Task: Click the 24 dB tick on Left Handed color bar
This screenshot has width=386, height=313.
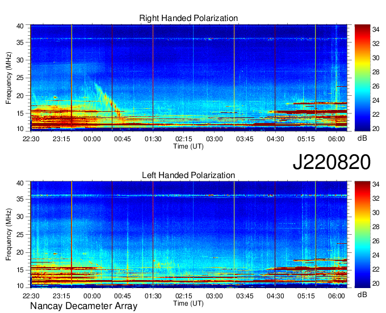Action: 376,255
